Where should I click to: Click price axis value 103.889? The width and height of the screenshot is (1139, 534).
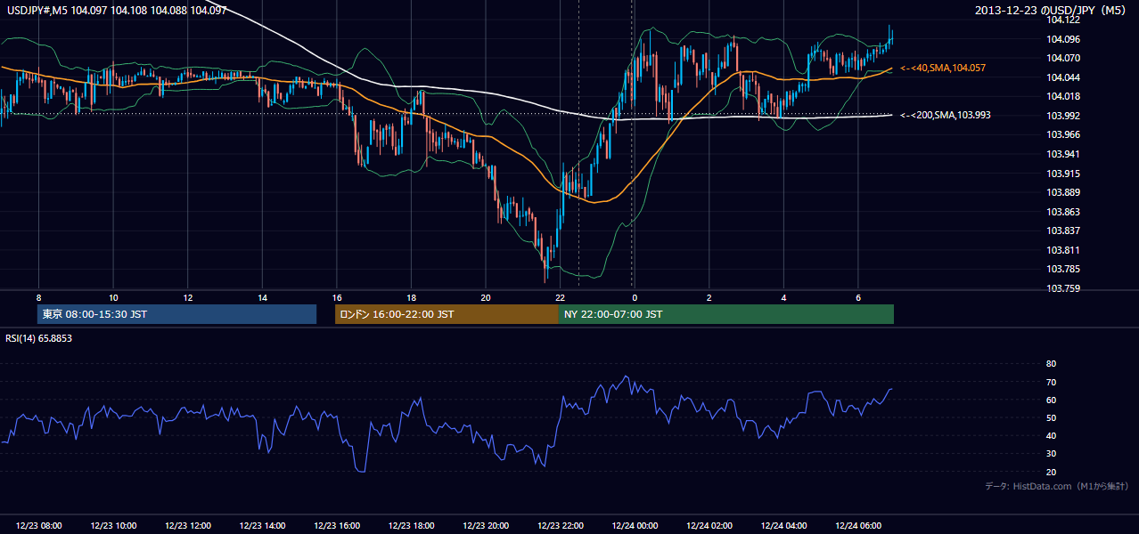click(x=1063, y=192)
